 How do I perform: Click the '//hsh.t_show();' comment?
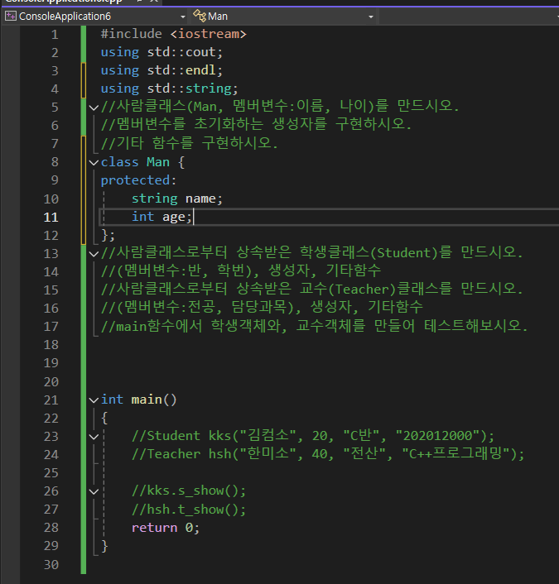click(x=189, y=509)
